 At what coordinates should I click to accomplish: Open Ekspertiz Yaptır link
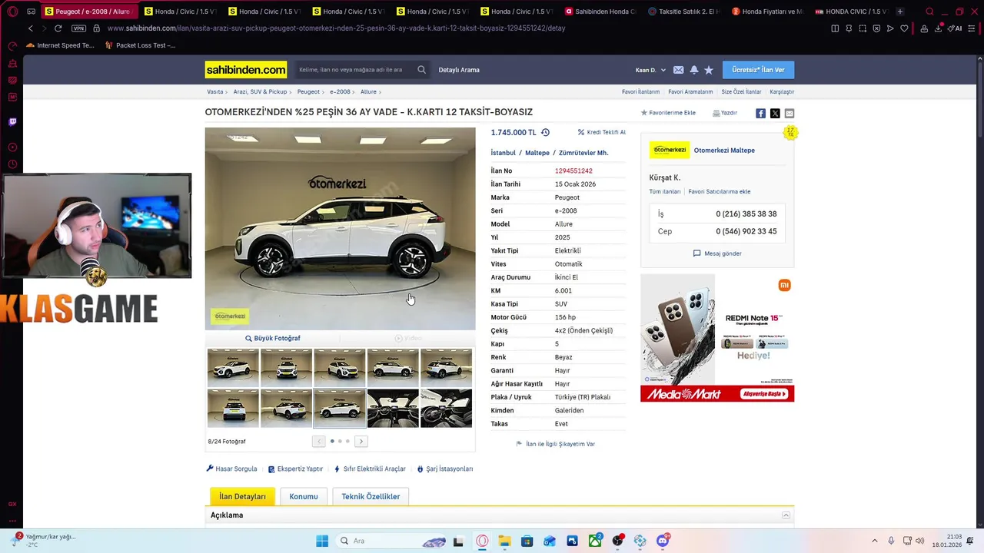click(295, 469)
